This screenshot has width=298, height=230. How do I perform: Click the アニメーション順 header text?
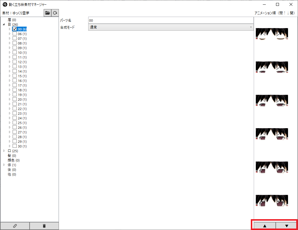275,13
